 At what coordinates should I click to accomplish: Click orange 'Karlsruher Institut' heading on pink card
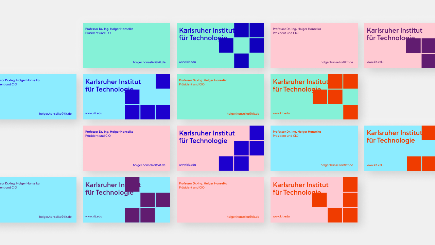[301, 185]
